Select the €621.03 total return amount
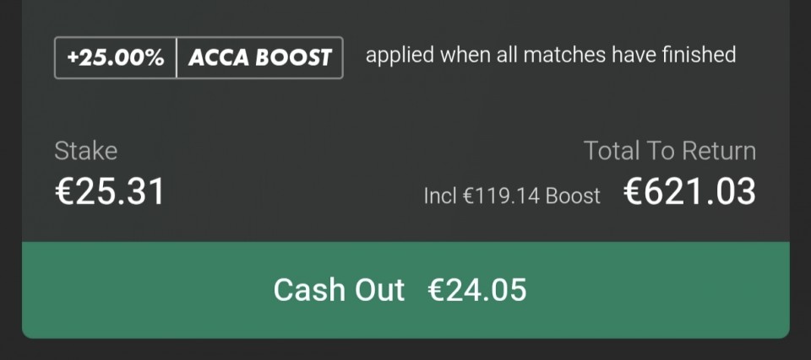This screenshot has width=811, height=360. pyautogui.click(x=689, y=192)
